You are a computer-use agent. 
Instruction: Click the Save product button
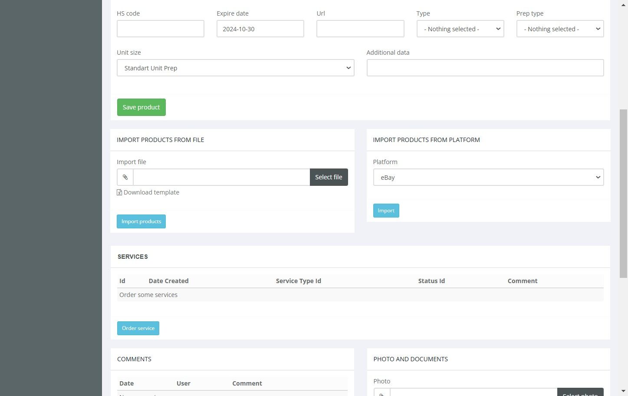[141, 107]
